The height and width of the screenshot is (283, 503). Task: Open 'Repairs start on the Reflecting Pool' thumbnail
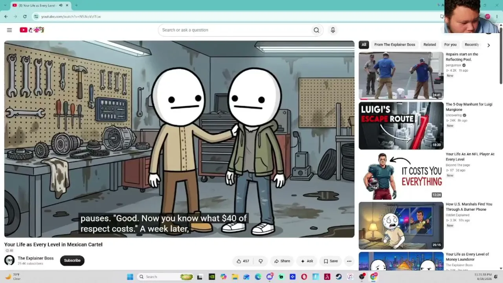point(401,75)
